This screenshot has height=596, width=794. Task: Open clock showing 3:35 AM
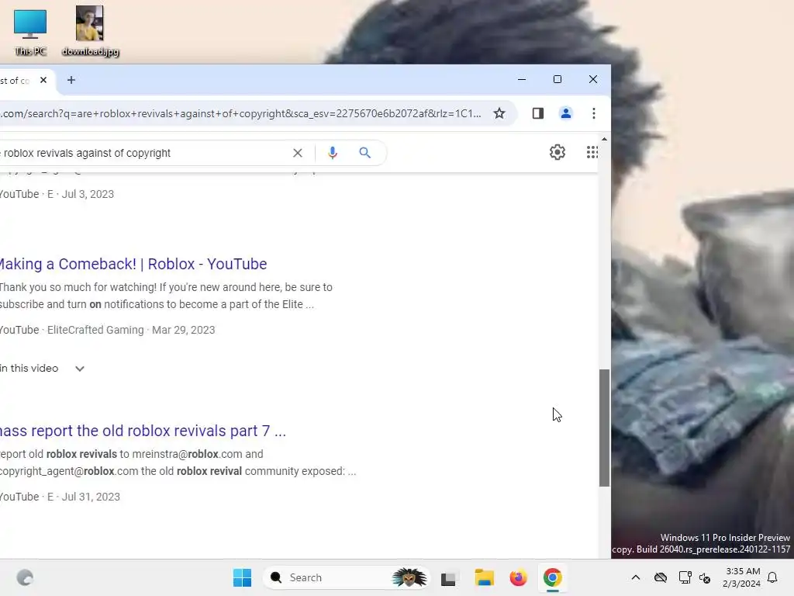point(742,577)
